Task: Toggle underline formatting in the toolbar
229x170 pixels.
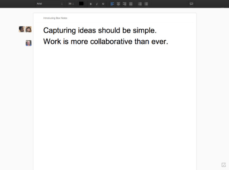Action: click(x=103, y=4)
